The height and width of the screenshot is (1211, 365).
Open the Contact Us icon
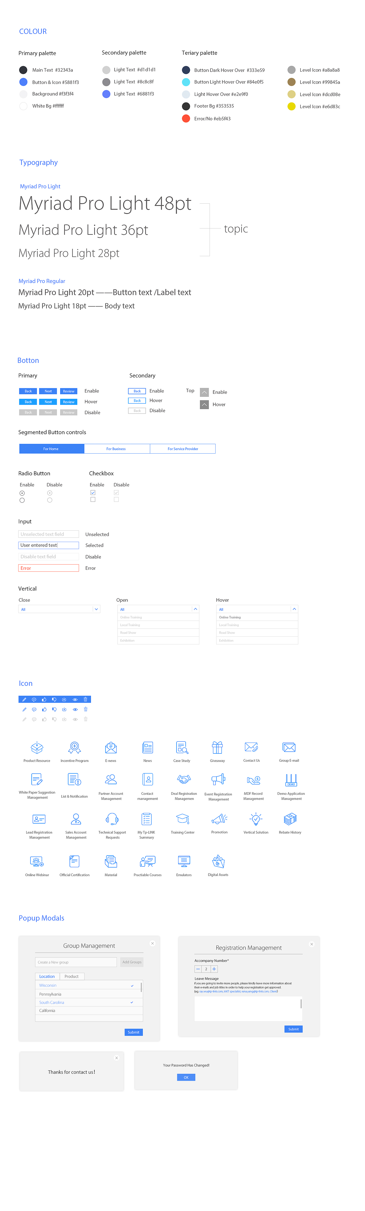(251, 747)
